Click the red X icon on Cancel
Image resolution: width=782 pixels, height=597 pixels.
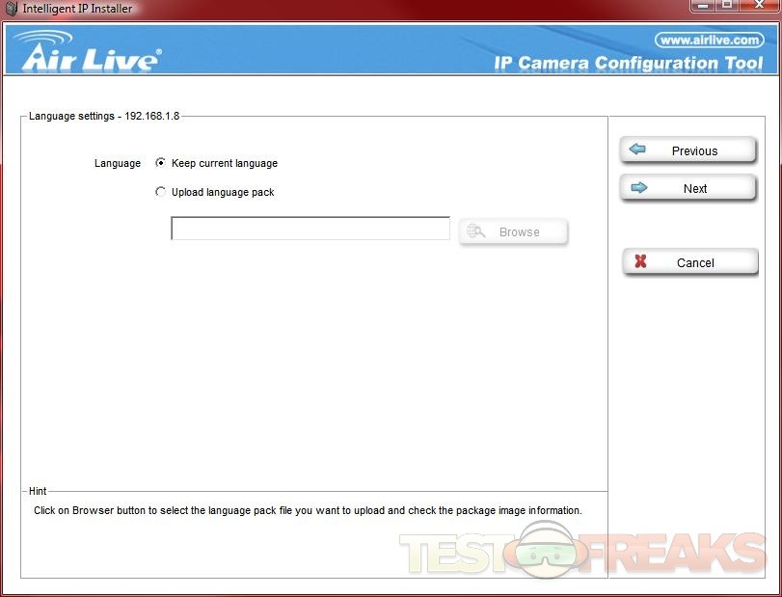640,262
